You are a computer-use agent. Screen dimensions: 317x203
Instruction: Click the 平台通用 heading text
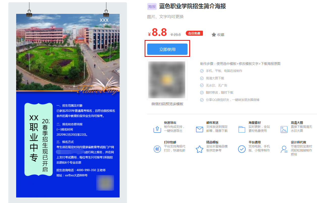255,142
